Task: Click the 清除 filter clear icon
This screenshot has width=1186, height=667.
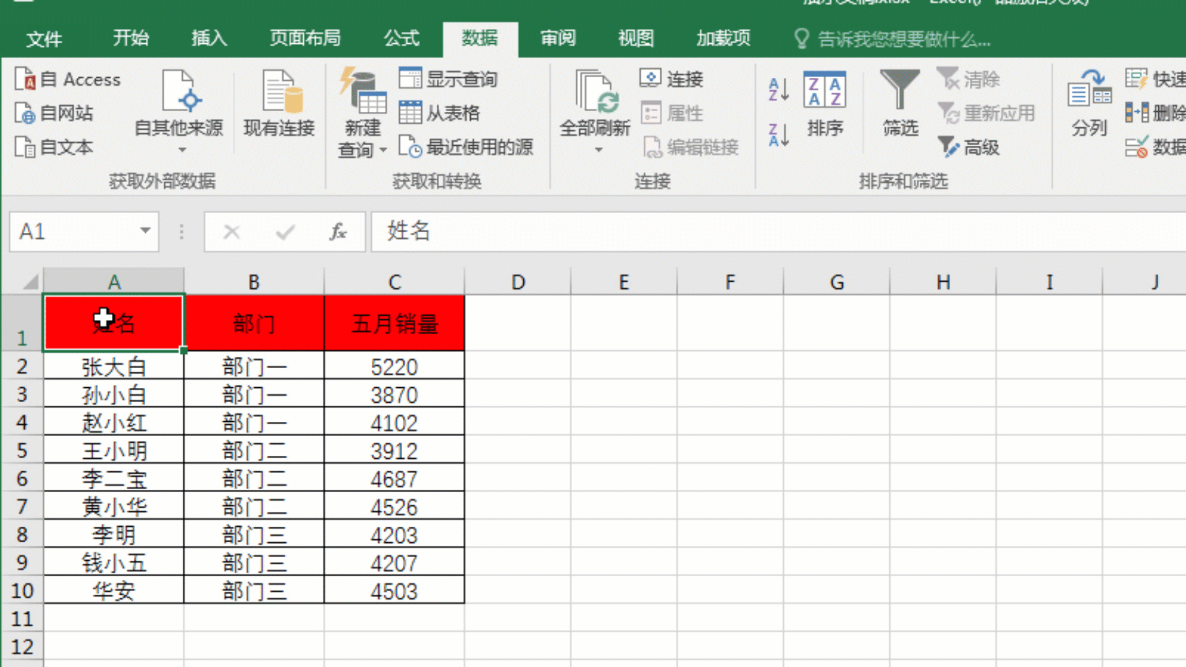Action: coord(967,79)
